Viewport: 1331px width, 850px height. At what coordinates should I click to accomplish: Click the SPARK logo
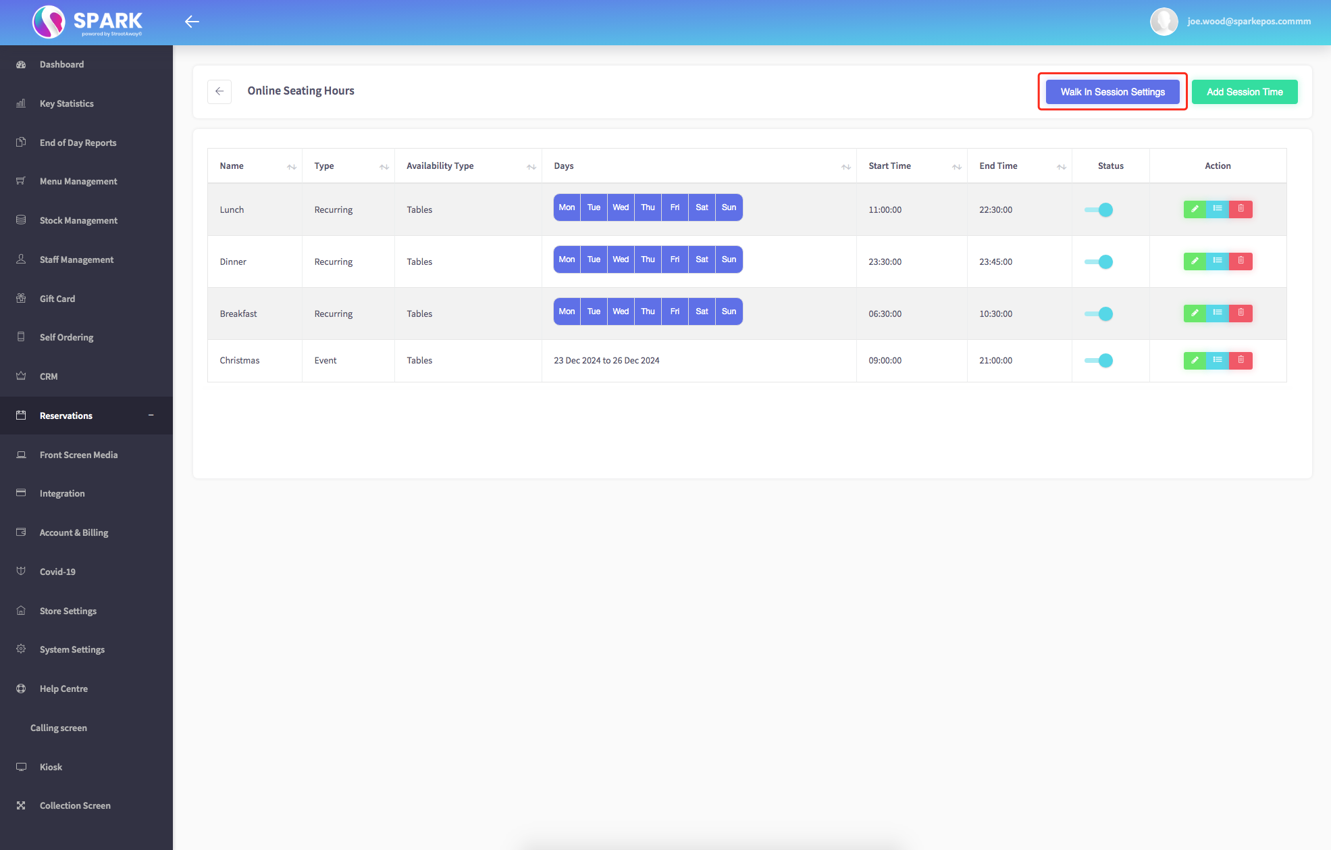(88, 22)
